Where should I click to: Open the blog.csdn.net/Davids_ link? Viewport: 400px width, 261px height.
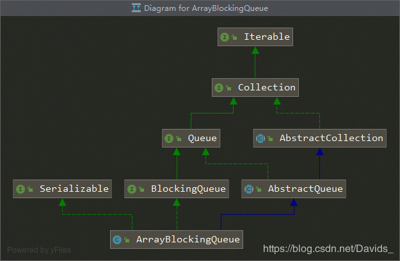(x=328, y=249)
